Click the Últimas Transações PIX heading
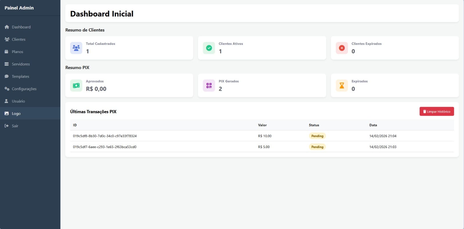 (93, 112)
